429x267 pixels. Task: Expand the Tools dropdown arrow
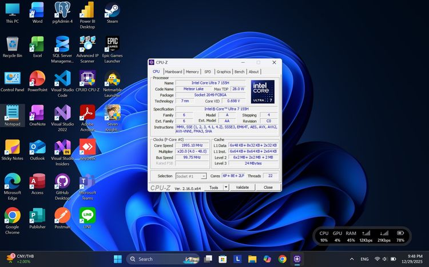point(226,187)
